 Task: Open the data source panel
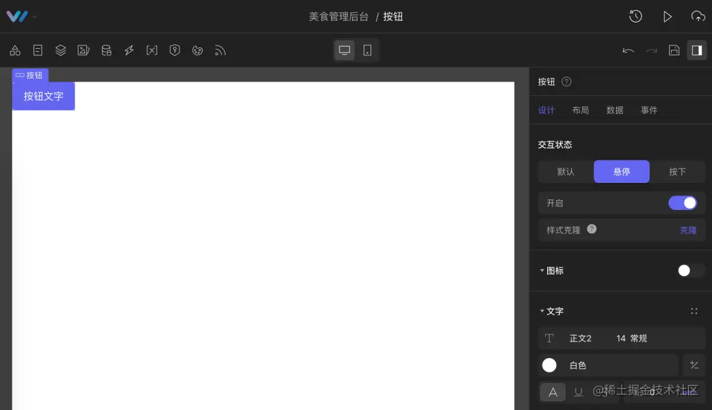pyautogui.click(x=106, y=50)
